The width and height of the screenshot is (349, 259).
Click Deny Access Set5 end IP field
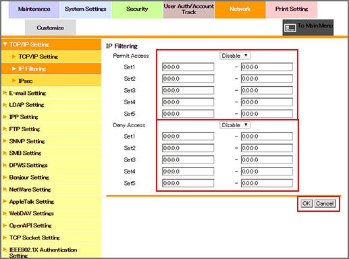(267, 183)
